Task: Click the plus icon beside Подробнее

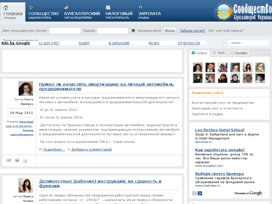Action: (x=40, y=149)
